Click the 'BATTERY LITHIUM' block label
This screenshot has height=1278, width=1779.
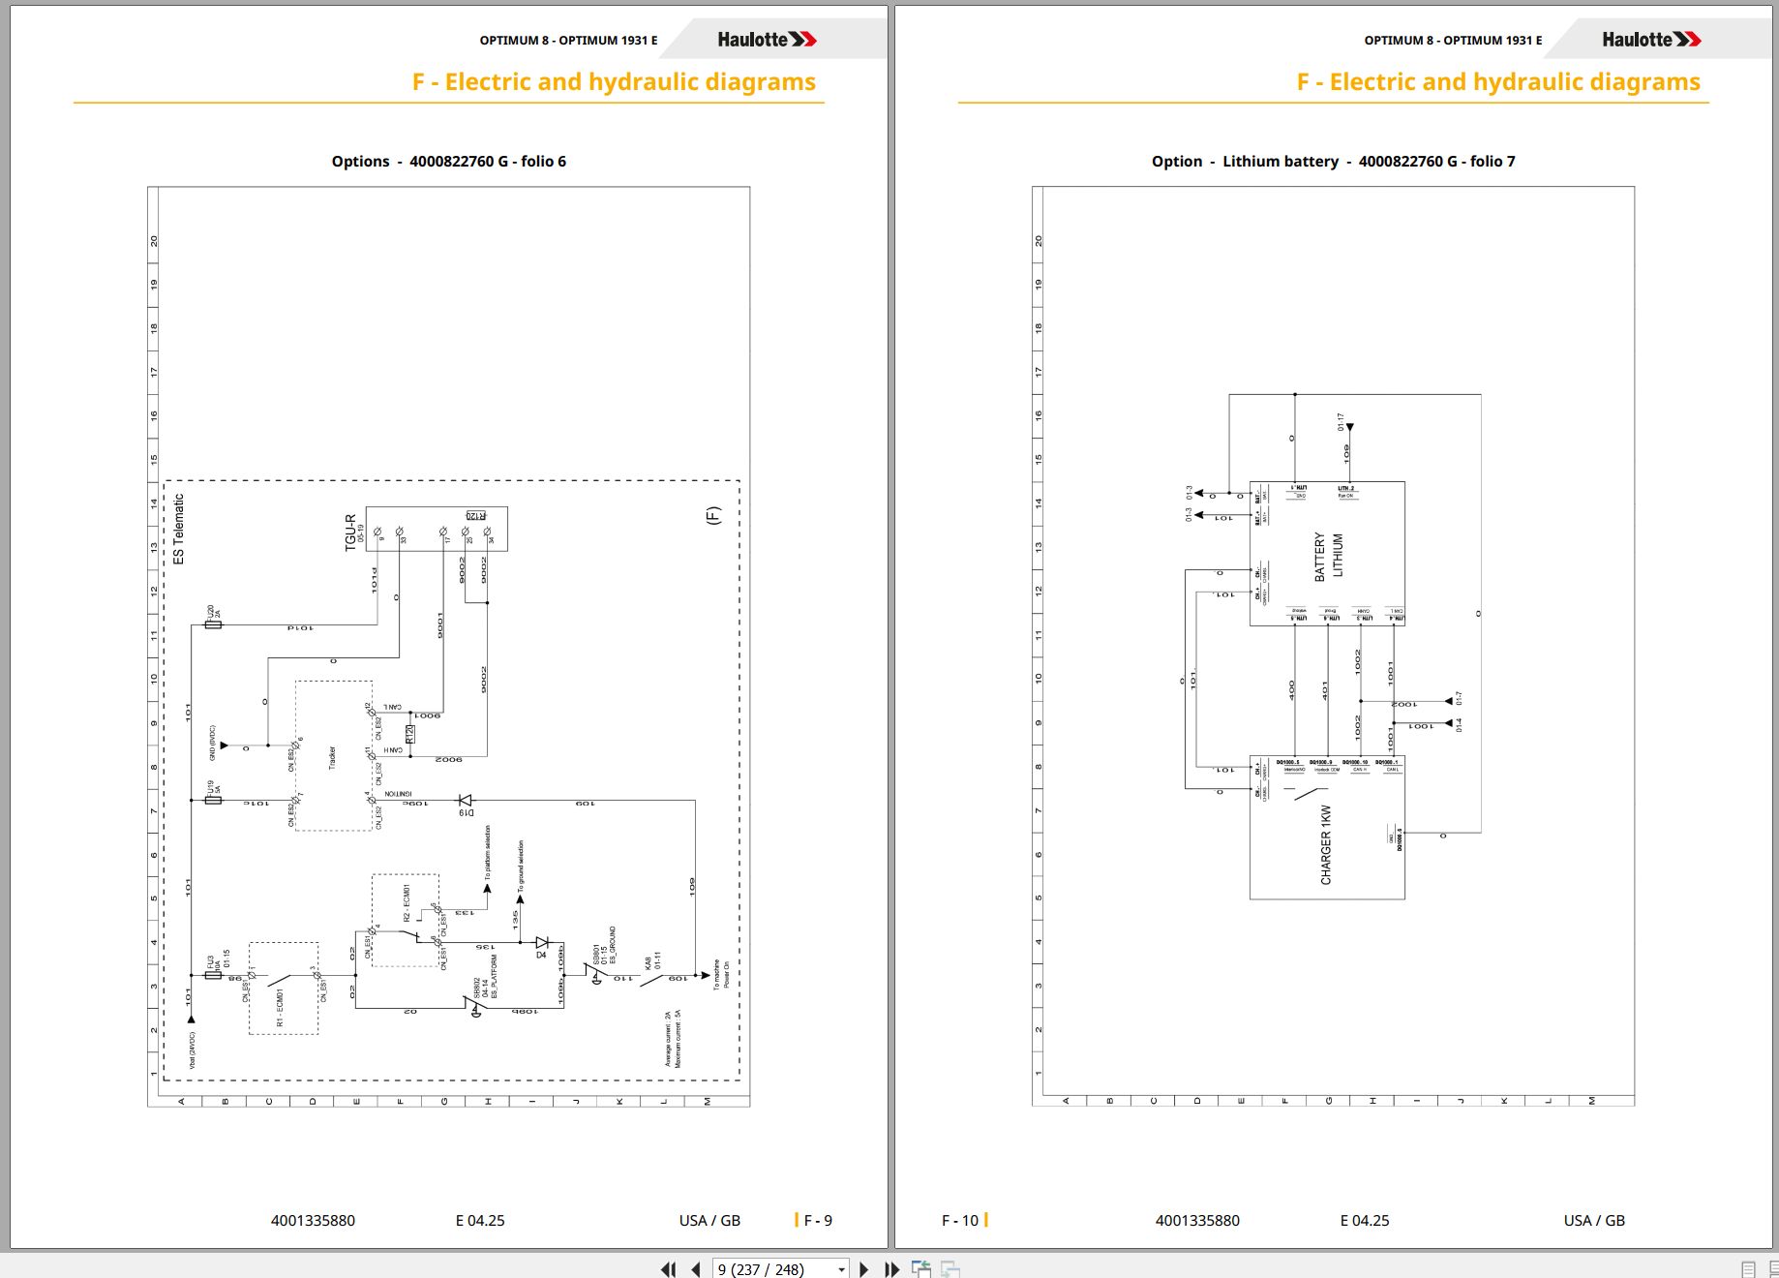click(1328, 556)
